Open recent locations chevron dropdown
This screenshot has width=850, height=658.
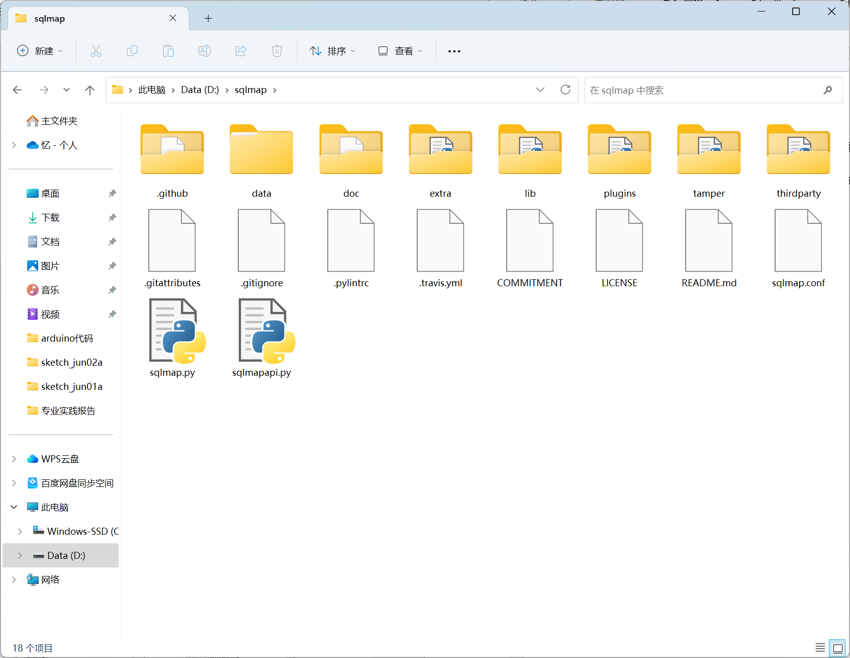click(66, 90)
